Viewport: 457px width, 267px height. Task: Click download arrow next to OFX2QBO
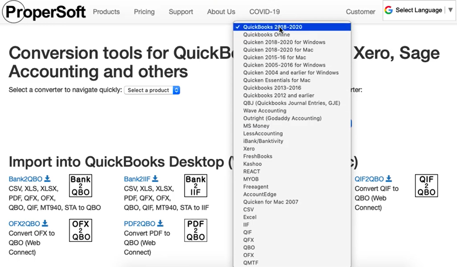click(x=45, y=223)
